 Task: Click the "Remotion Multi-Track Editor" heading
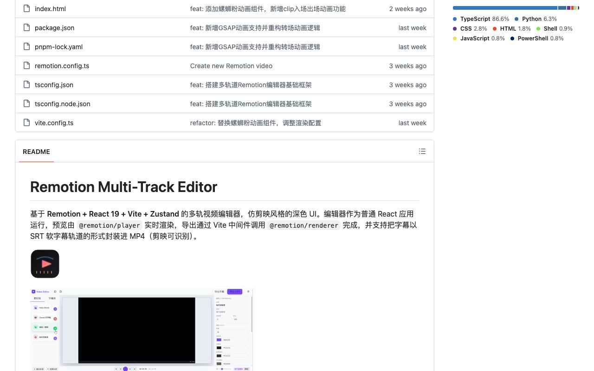point(123,187)
